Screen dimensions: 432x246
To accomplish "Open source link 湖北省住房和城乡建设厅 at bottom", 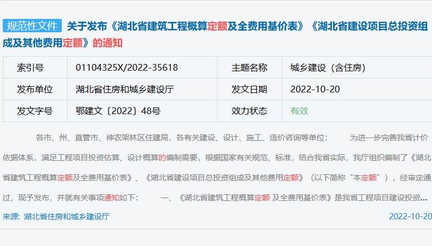I will (x=66, y=217).
